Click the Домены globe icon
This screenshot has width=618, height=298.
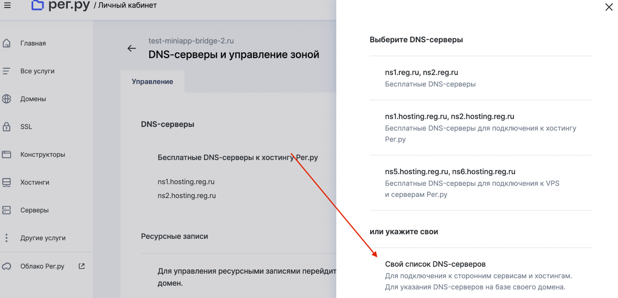[7, 99]
